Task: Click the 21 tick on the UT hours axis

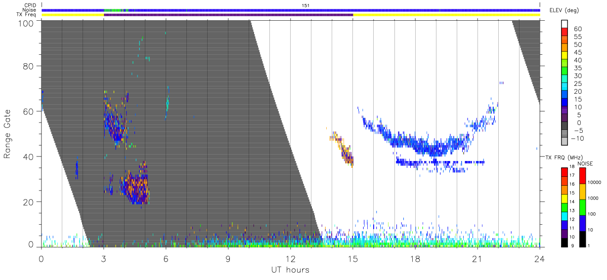Action: tap(477, 258)
